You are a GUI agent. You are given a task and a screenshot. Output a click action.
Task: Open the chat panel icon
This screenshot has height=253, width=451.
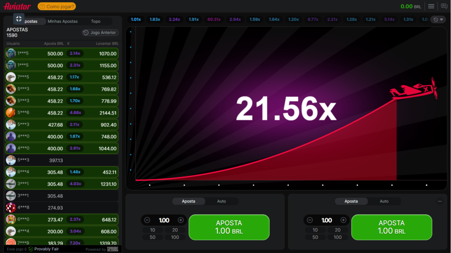point(444,6)
